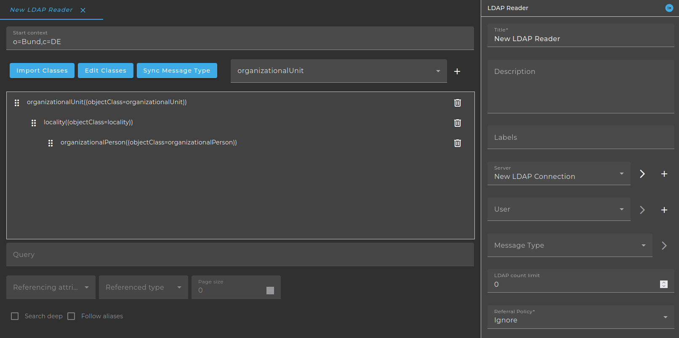Enable the Follow aliases checkbox
The height and width of the screenshot is (338, 679).
(71, 316)
